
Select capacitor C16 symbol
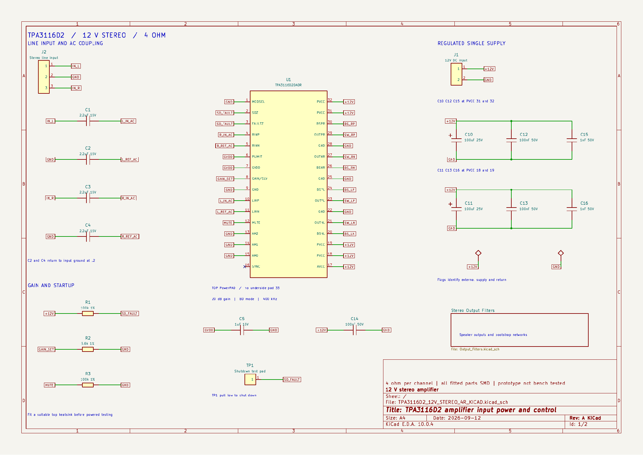572,209
